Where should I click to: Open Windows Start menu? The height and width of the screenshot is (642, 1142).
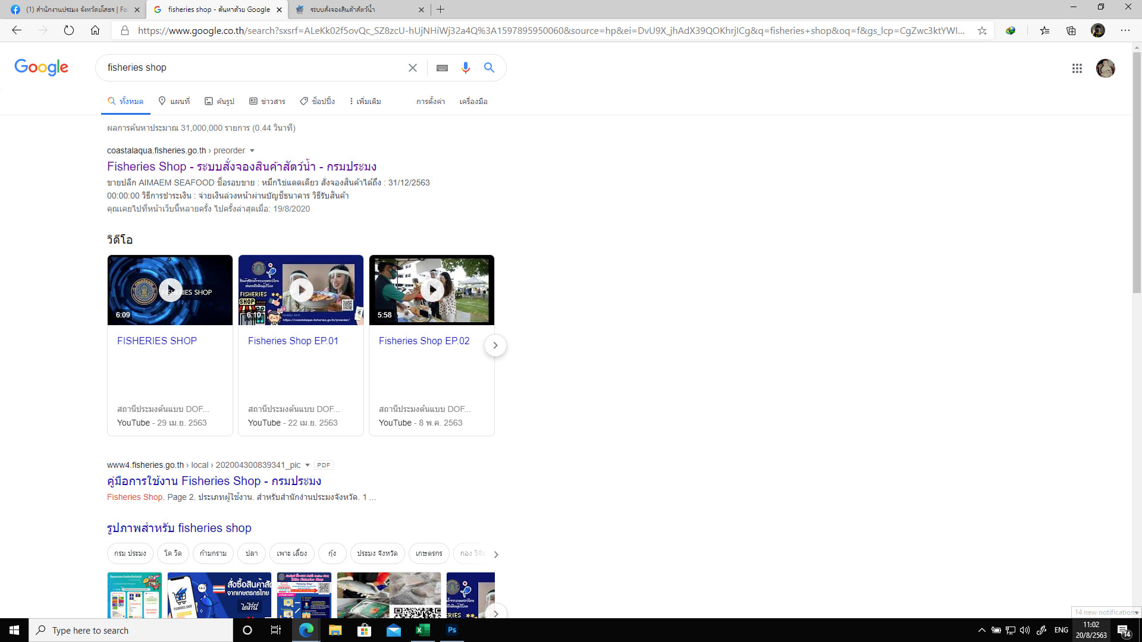(x=14, y=630)
